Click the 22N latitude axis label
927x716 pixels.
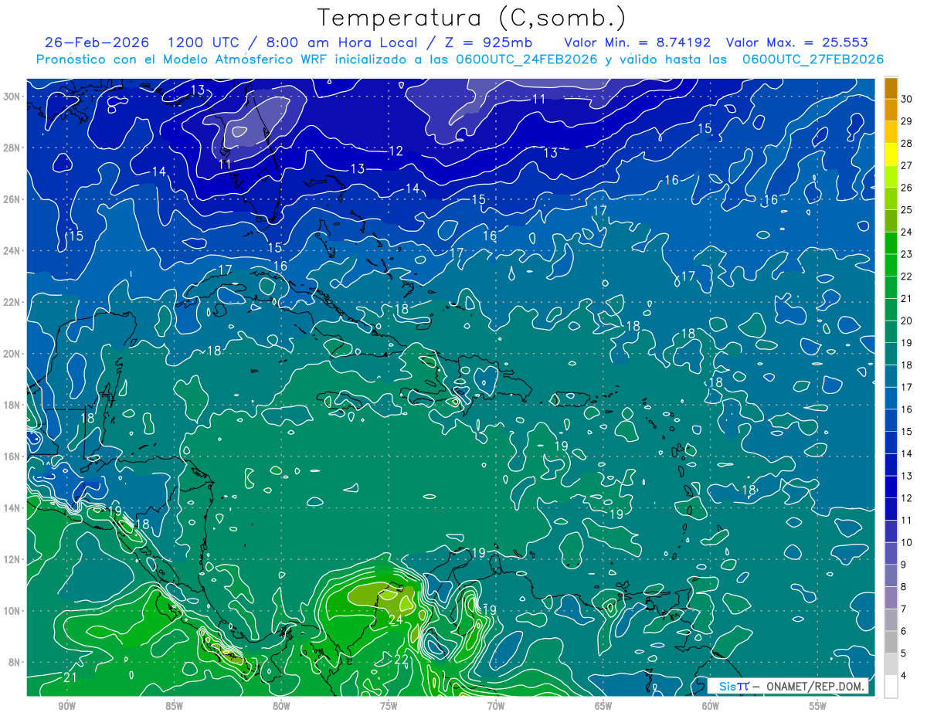(12, 302)
